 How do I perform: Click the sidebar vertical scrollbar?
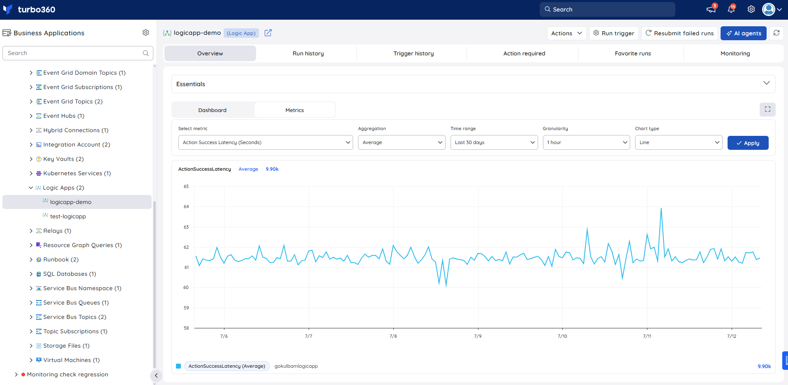click(x=155, y=284)
